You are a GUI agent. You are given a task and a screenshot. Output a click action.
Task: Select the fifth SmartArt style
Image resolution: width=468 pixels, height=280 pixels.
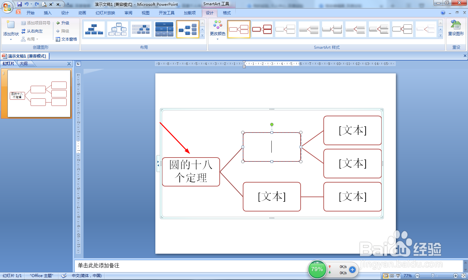(x=332, y=29)
